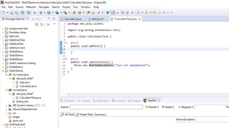Expand the selenium-test project

tap(3, 48)
